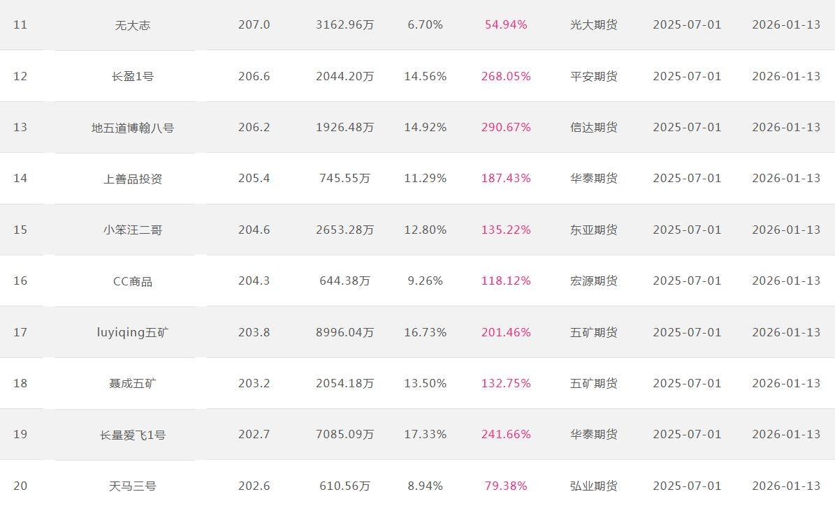This screenshot has height=508, width=835.
Task: Open the 无大志 account link
Action: coord(133,26)
